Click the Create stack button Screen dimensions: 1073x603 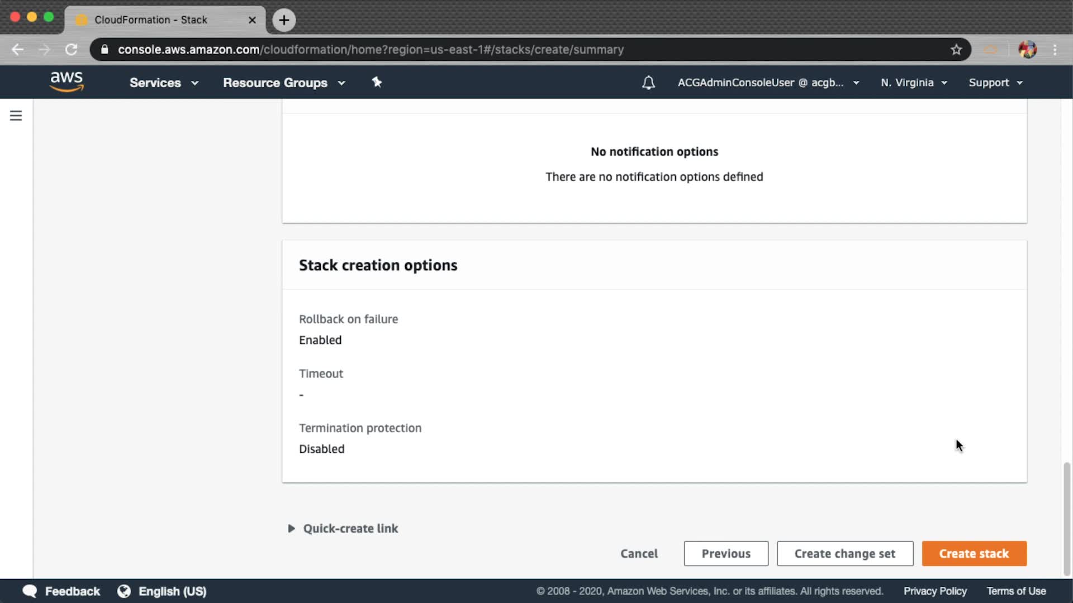pyautogui.click(x=974, y=553)
